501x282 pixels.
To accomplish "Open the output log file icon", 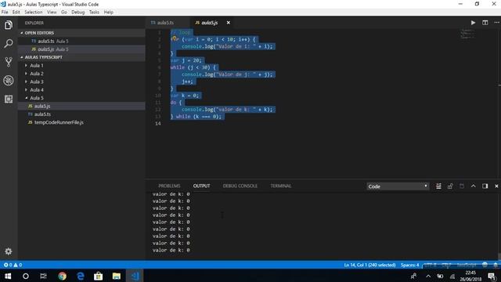I will 462,186.
